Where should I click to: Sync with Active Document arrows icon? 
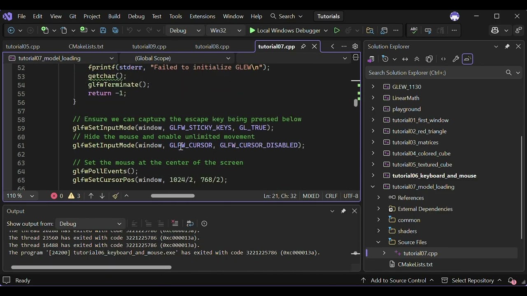pyautogui.click(x=405, y=59)
